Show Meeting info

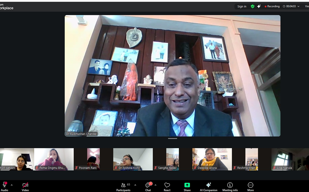230,186
